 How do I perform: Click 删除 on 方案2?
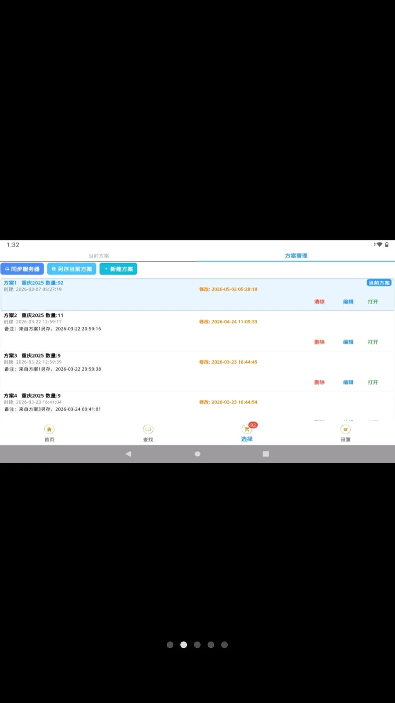pos(320,342)
